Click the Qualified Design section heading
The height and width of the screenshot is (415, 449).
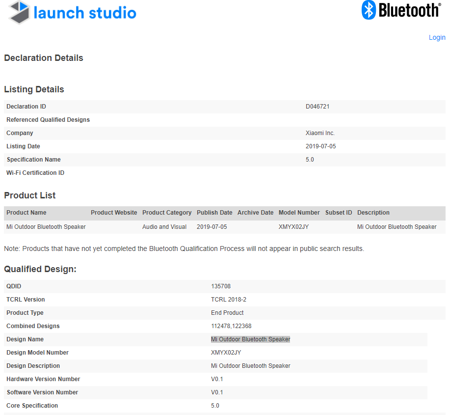(x=40, y=269)
